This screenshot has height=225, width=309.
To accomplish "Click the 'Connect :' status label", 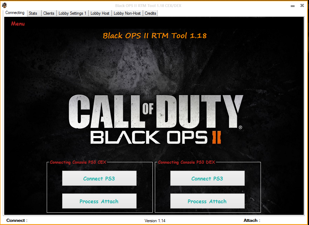I will coord(17,220).
